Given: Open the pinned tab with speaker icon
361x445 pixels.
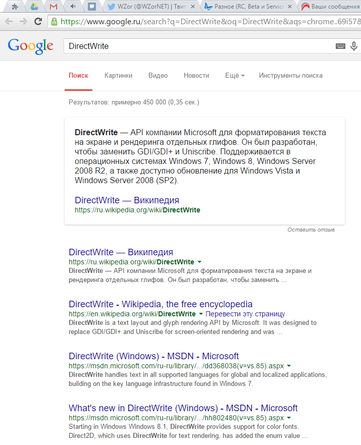Looking at the screenshot, I should (x=73, y=6).
